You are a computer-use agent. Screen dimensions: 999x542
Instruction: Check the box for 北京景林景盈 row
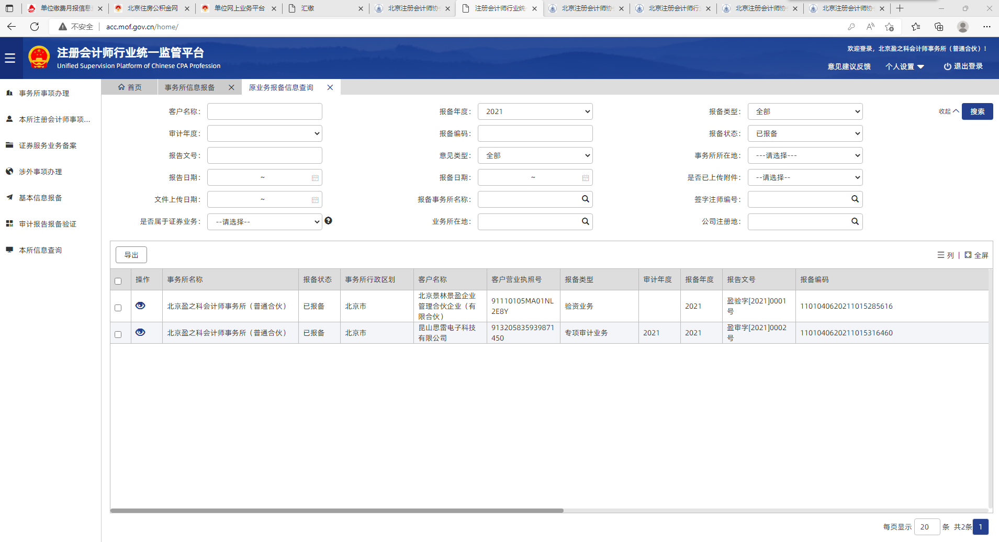pos(118,308)
